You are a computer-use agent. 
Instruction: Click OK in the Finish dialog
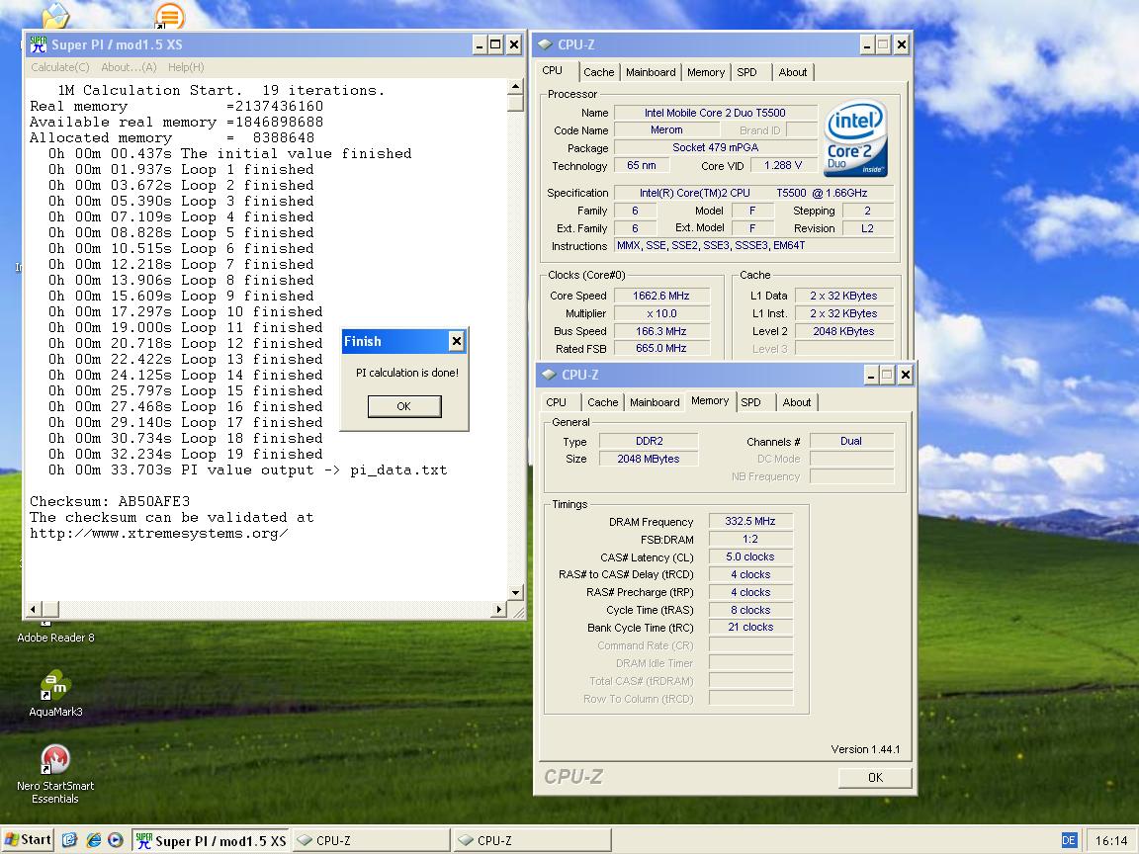point(403,406)
